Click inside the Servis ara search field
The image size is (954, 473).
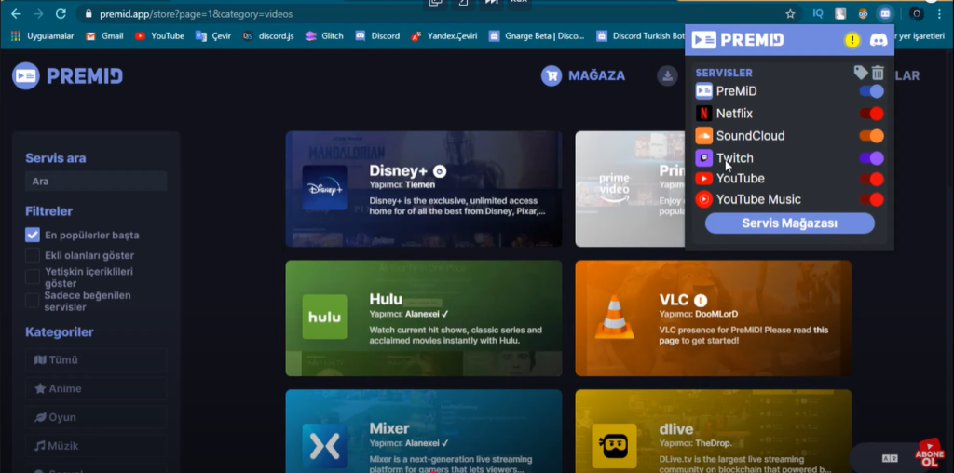point(96,182)
